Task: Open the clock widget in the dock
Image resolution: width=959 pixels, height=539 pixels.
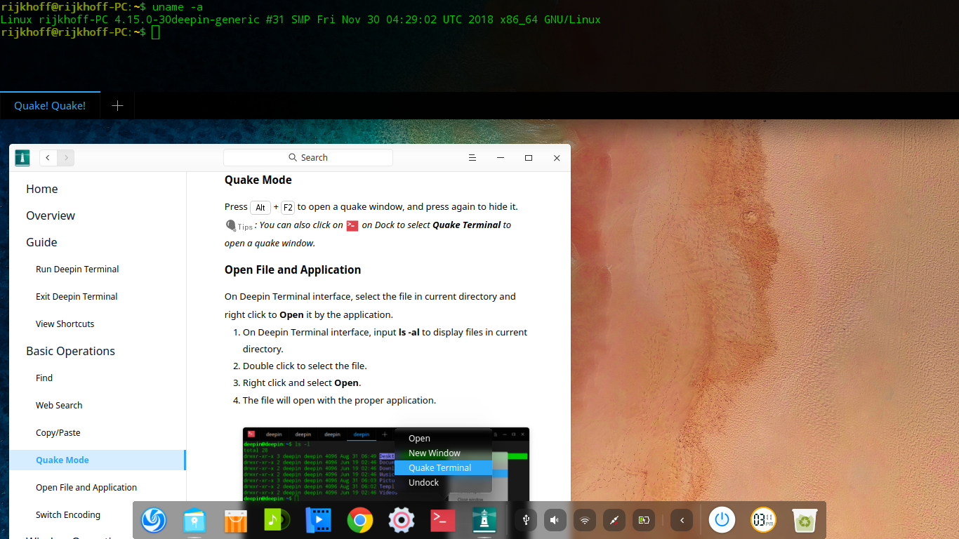Action: coord(763,520)
